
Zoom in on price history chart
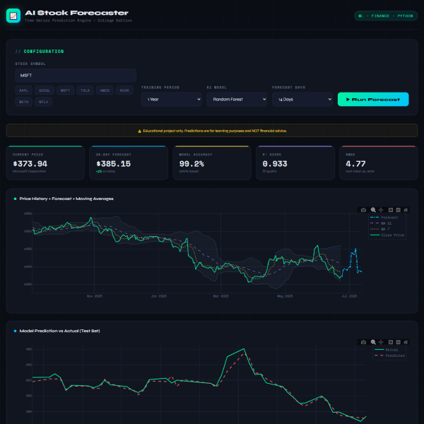coord(391,210)
